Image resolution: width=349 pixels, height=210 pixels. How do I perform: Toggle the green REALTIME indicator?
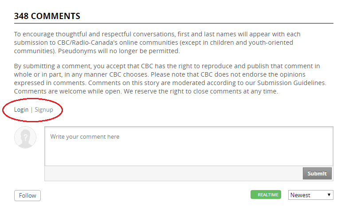click(x=266, y=194)
